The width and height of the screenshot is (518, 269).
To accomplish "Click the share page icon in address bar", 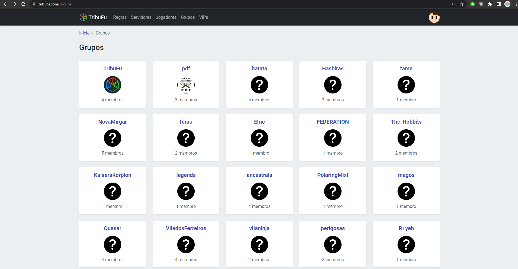I will [453, 4].
